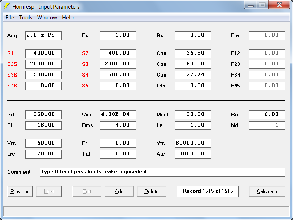Image resolution: width=293 pixels, height=220 pixels.
Task: Select the S1 area field
Action: coord(43,54)
